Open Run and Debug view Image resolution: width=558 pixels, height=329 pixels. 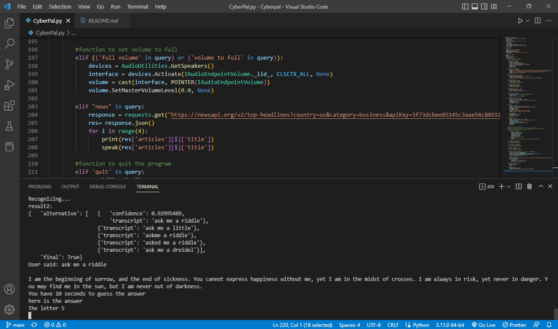[x=9, y=85]
